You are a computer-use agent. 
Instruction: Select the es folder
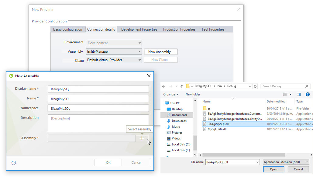[x=207, y=109]
